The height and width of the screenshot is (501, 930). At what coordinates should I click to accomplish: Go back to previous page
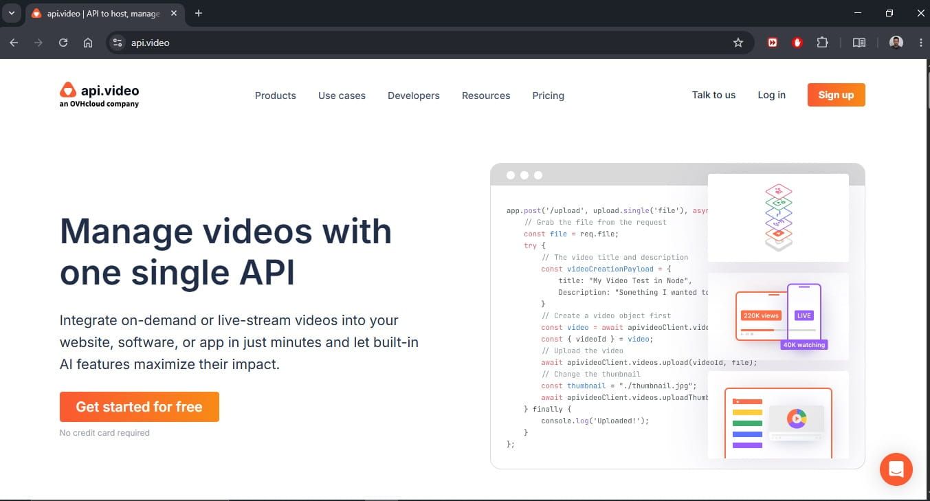[14, 43]
